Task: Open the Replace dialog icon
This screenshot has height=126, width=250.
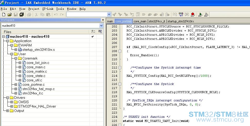Action: coord(132,15)
